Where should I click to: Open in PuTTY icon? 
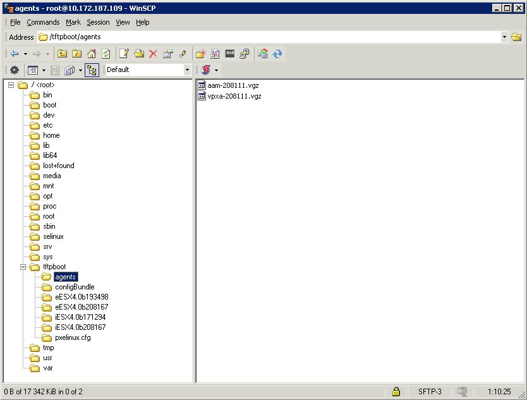click(245, 54)
